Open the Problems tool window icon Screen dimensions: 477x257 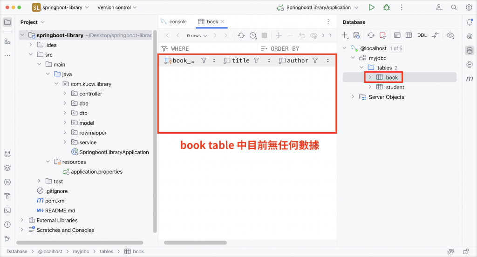(7, 225)
